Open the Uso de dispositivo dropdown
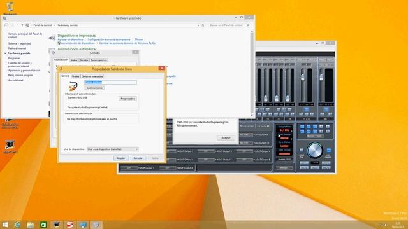The image size is (408, 229). (113, 149)
